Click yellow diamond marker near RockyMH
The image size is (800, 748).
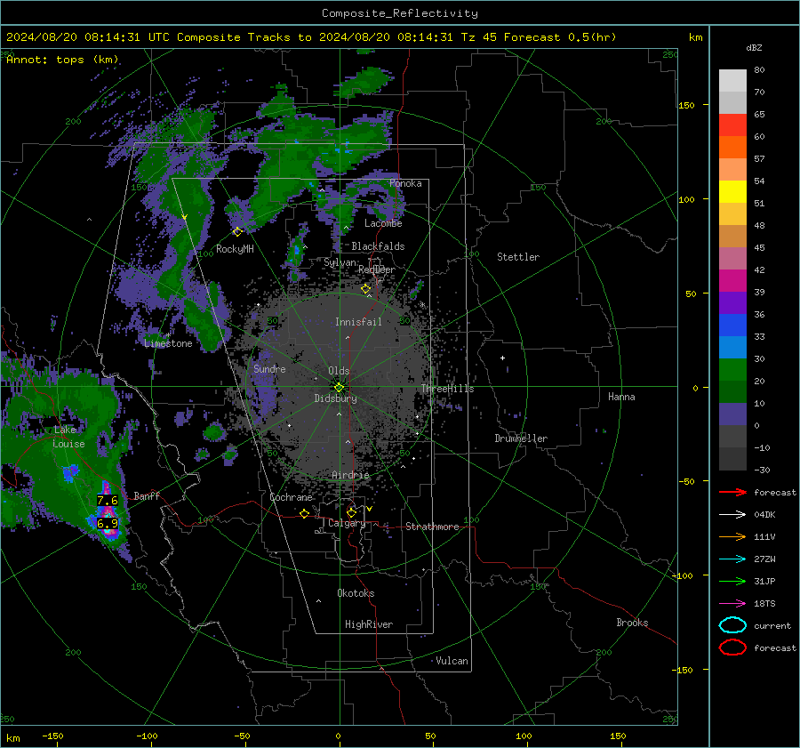237,232
